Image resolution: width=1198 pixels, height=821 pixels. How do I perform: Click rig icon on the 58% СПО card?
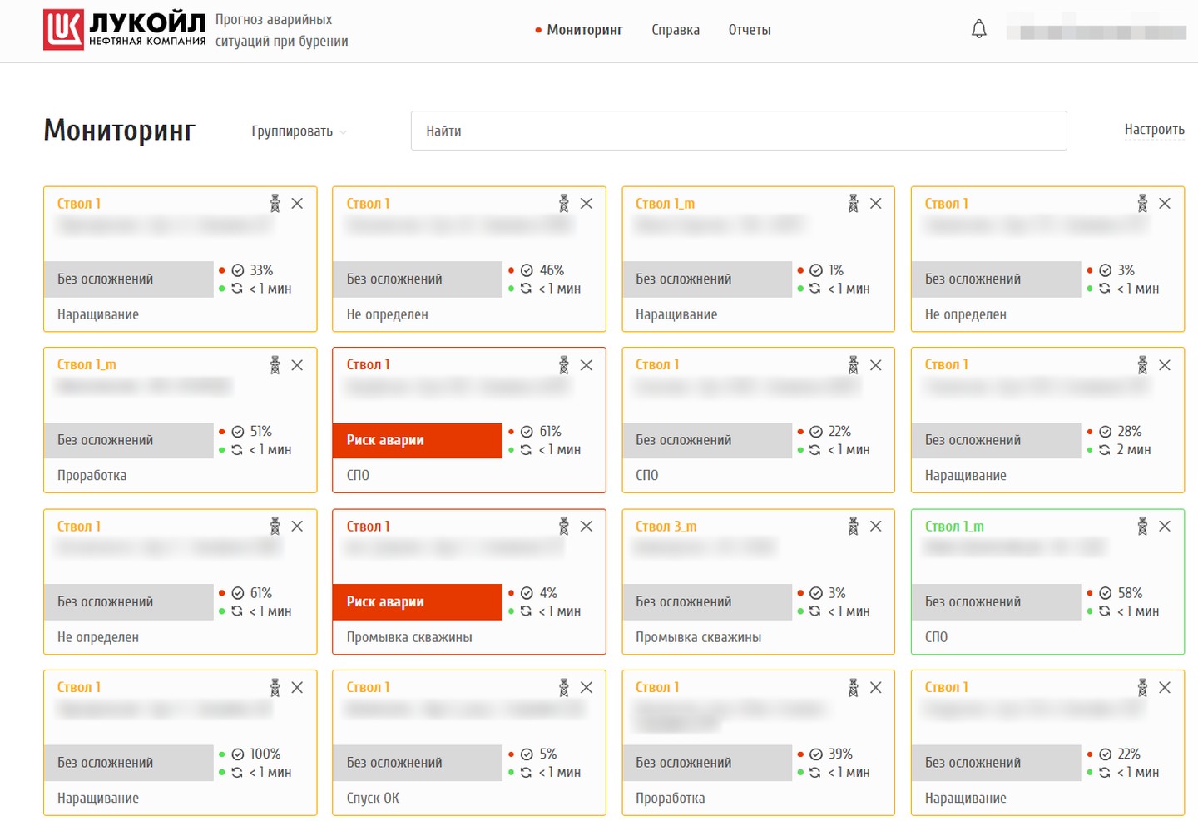click(x=1142, y=527)
